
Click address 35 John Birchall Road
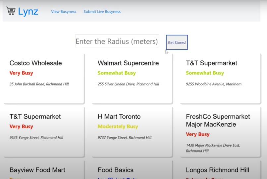tap(39, 84)
